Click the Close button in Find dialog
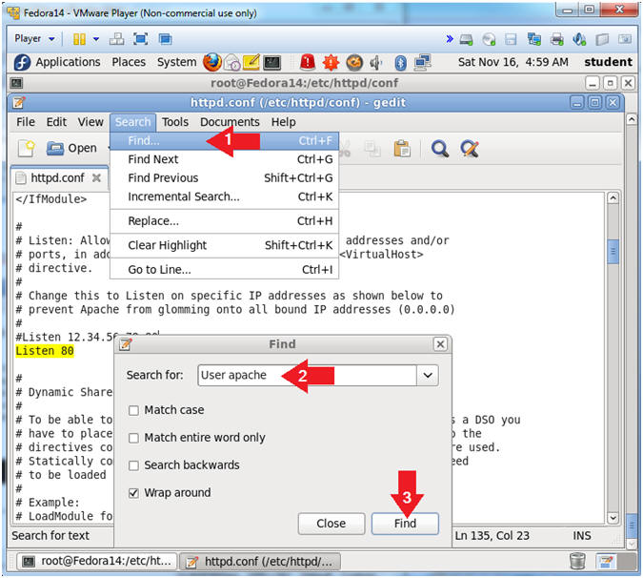The image size is (643, 578). (332, 524)
